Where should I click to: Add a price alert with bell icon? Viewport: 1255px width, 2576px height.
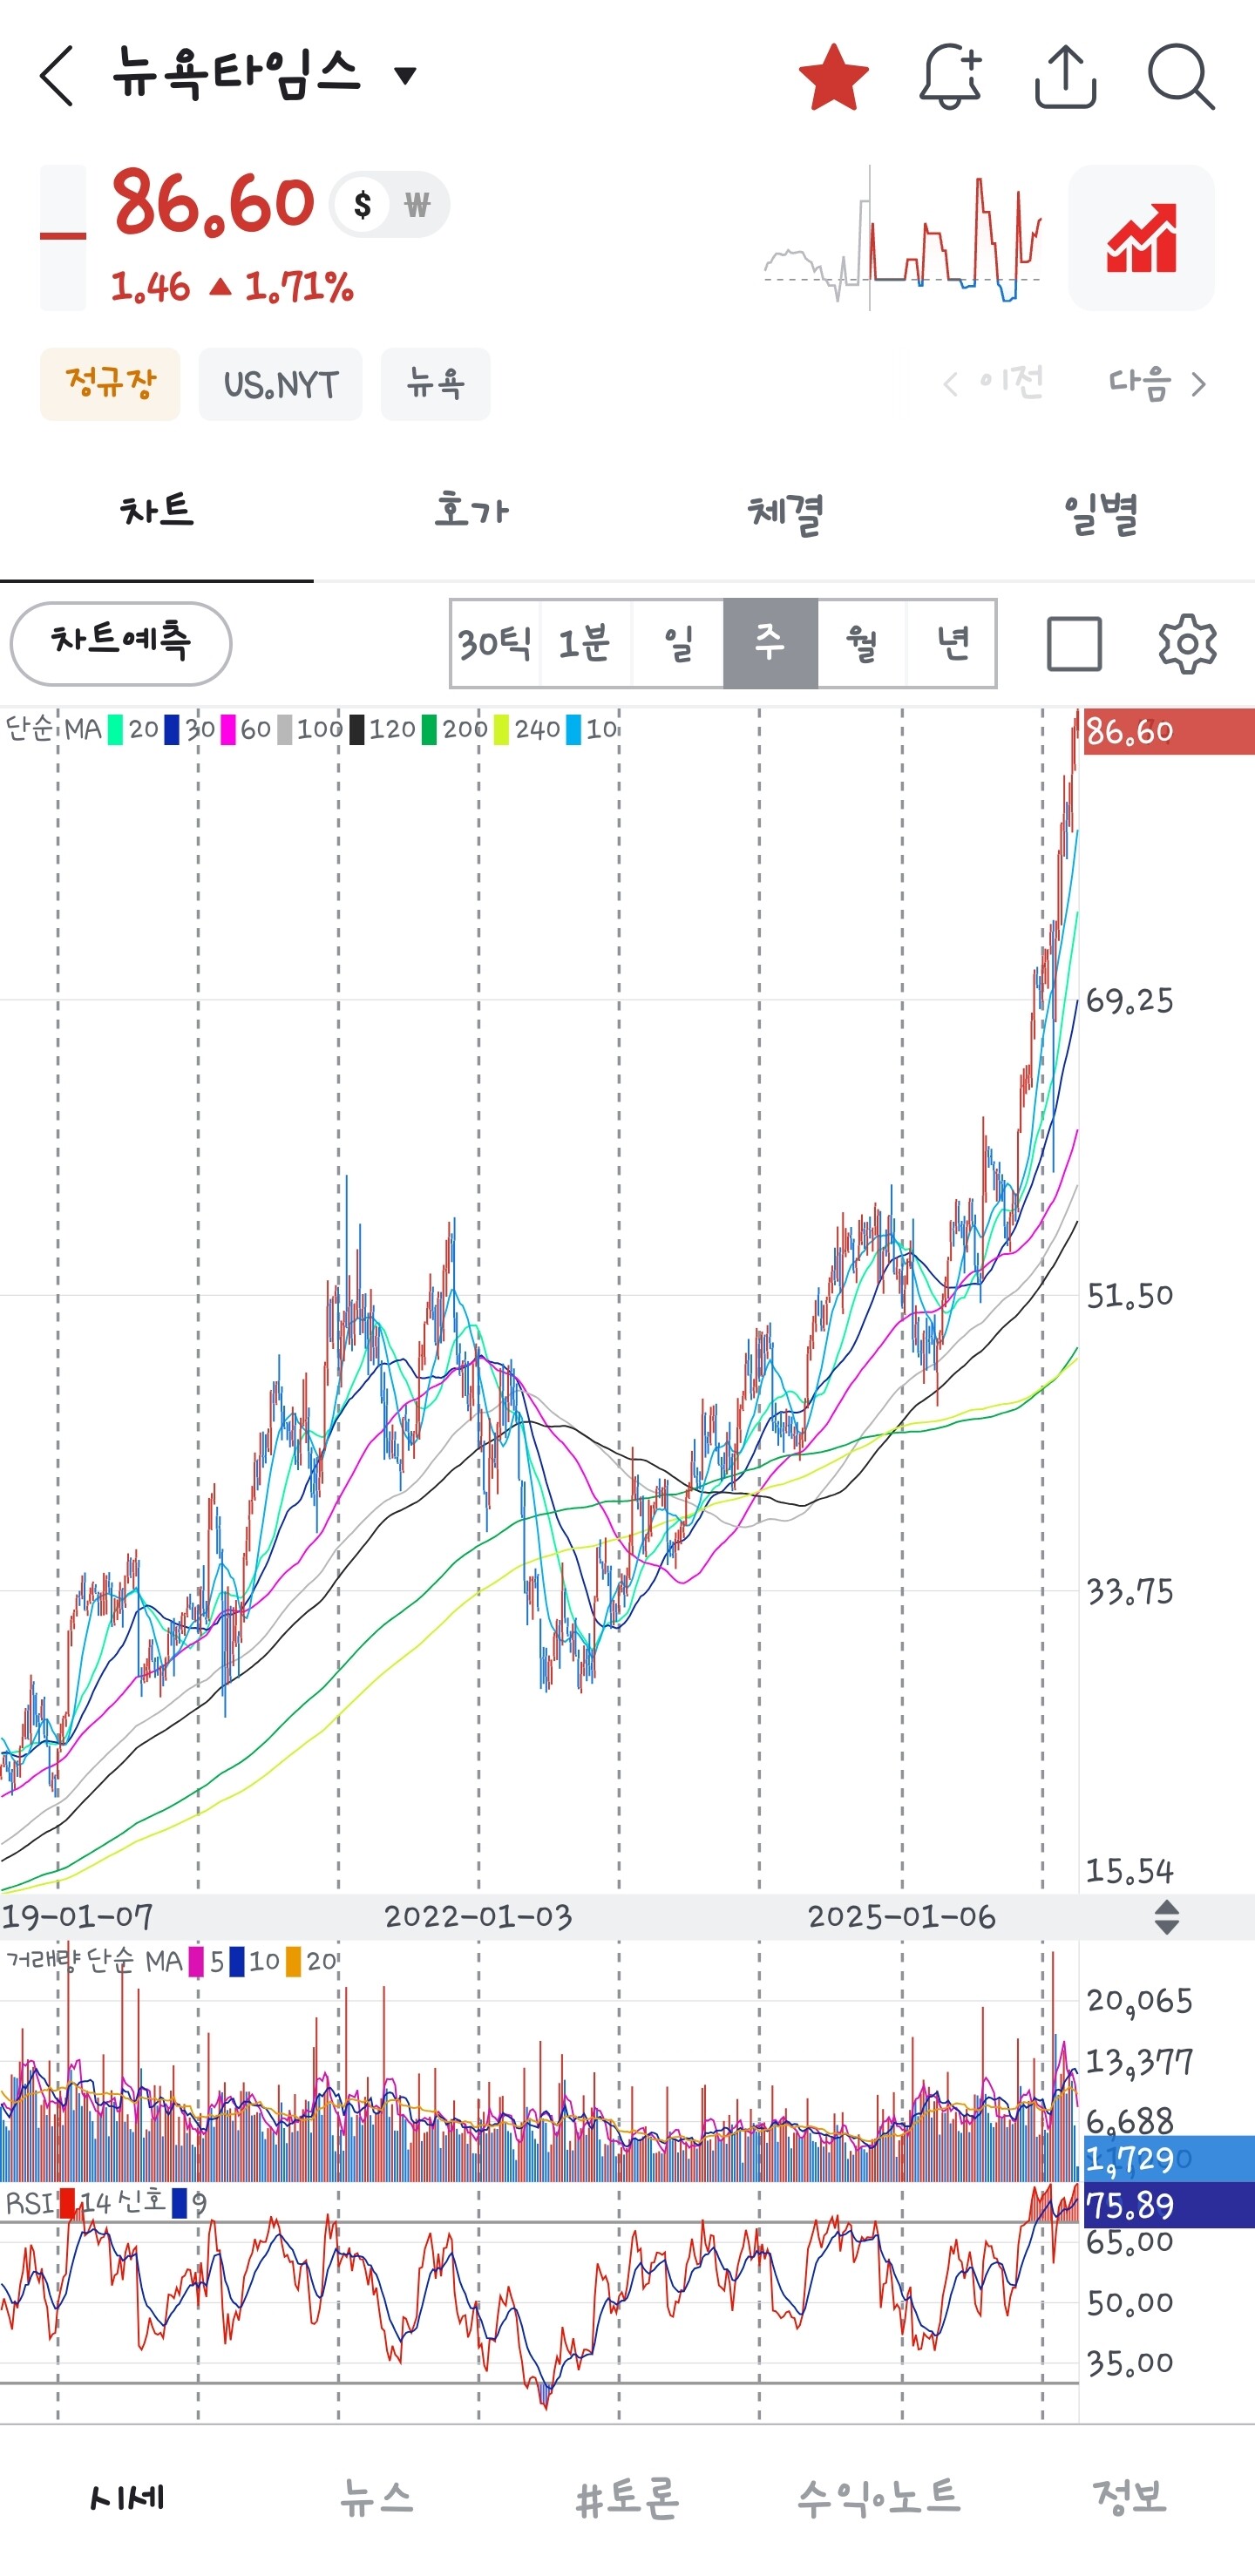coord(950,76)
